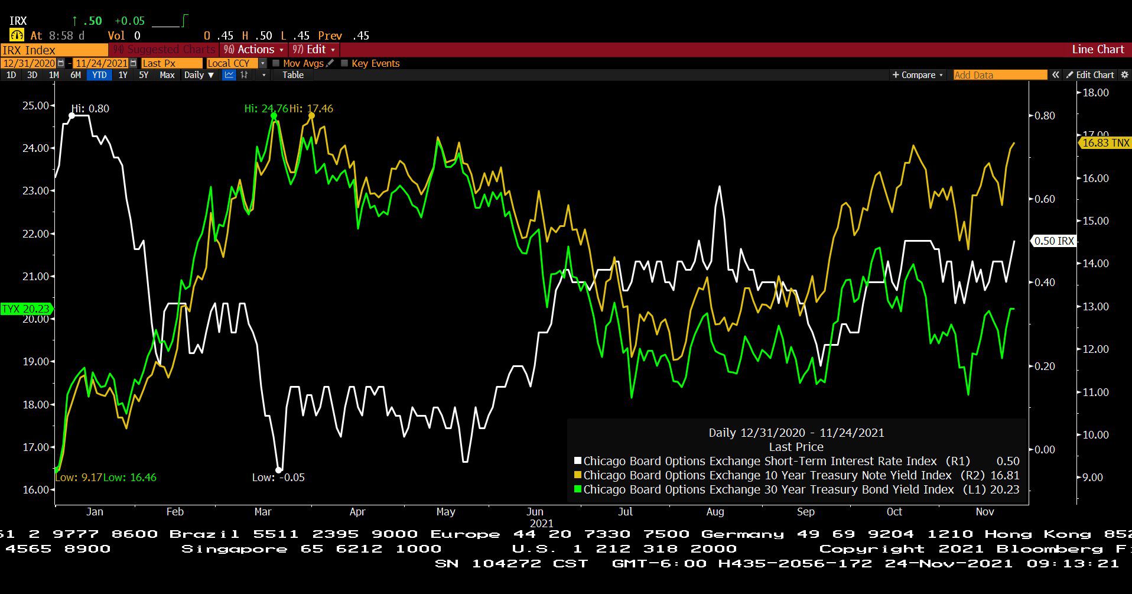Toggle the Key Events checkbox
The height and width of the screenshot is (594, 1132).
tap(344, 63)
